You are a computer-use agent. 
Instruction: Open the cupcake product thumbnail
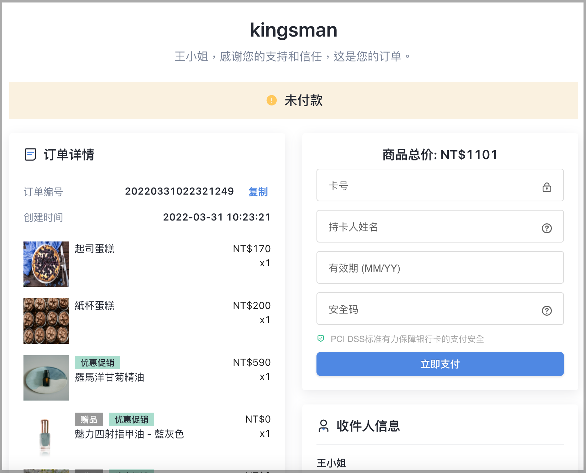pyautogui.click(x=46, y=321)
